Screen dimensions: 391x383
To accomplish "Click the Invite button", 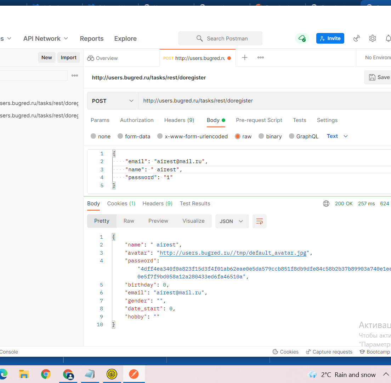I will coord(330,38).
